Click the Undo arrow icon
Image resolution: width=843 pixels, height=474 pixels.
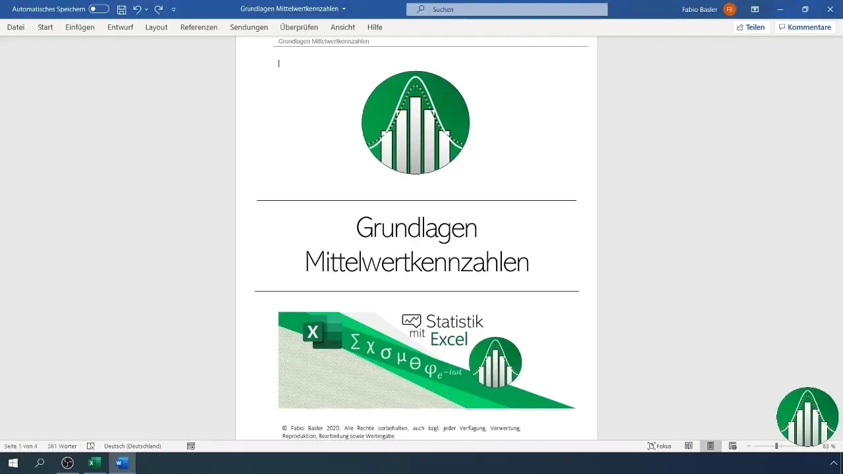137,9
